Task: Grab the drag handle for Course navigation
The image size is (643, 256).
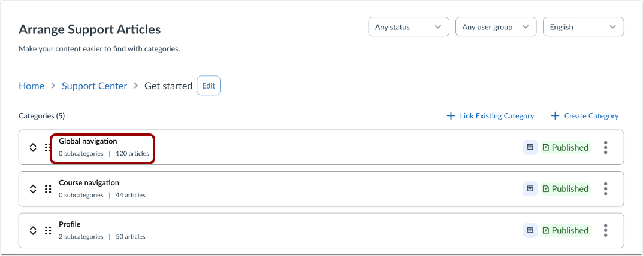Action: pyautogui.click(x=48, y=188)
